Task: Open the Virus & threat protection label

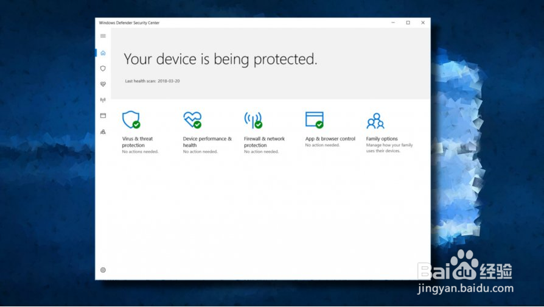Action: (x=138, y=142)
